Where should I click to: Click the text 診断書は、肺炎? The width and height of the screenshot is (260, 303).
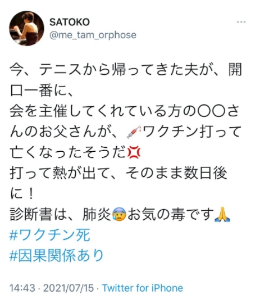(61, 214)
